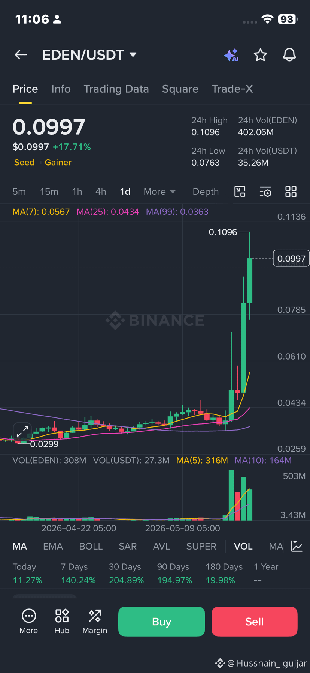Switch to the Info tab
The width and height of the screenshot is (310, 673).
click(x=61, y=89)
